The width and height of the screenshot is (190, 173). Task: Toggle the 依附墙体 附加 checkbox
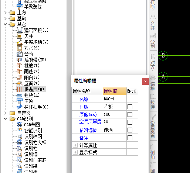tap(130, 130)
